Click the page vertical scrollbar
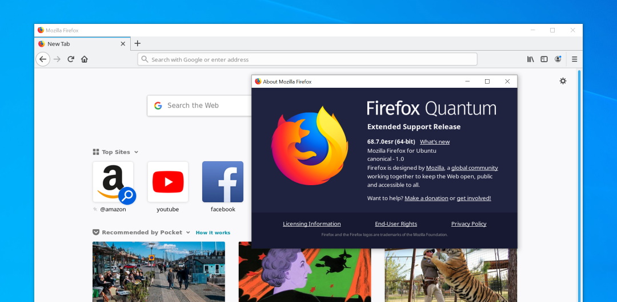 click(579, 186)
